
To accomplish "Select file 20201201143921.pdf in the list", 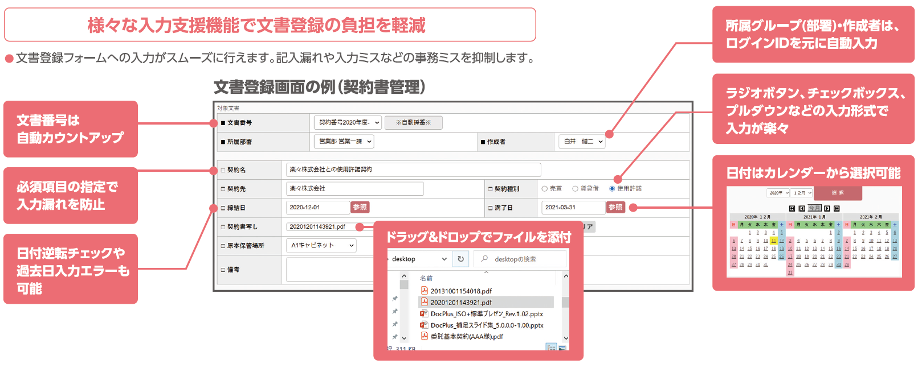I will pyautogui.click(x=461, y=302).
